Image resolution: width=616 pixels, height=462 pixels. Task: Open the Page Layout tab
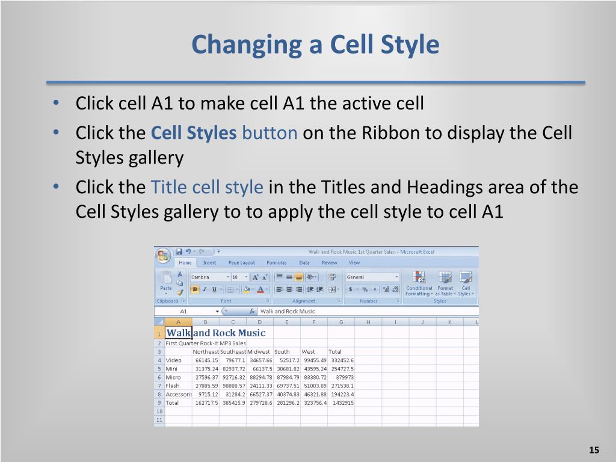(242, 263)
